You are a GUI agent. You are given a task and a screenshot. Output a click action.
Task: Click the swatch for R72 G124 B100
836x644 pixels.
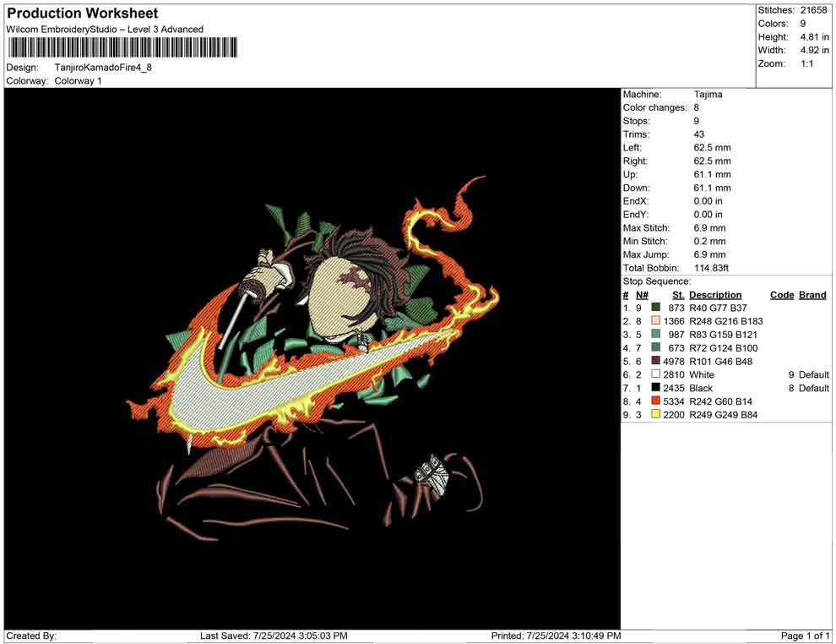pos(656,347)
